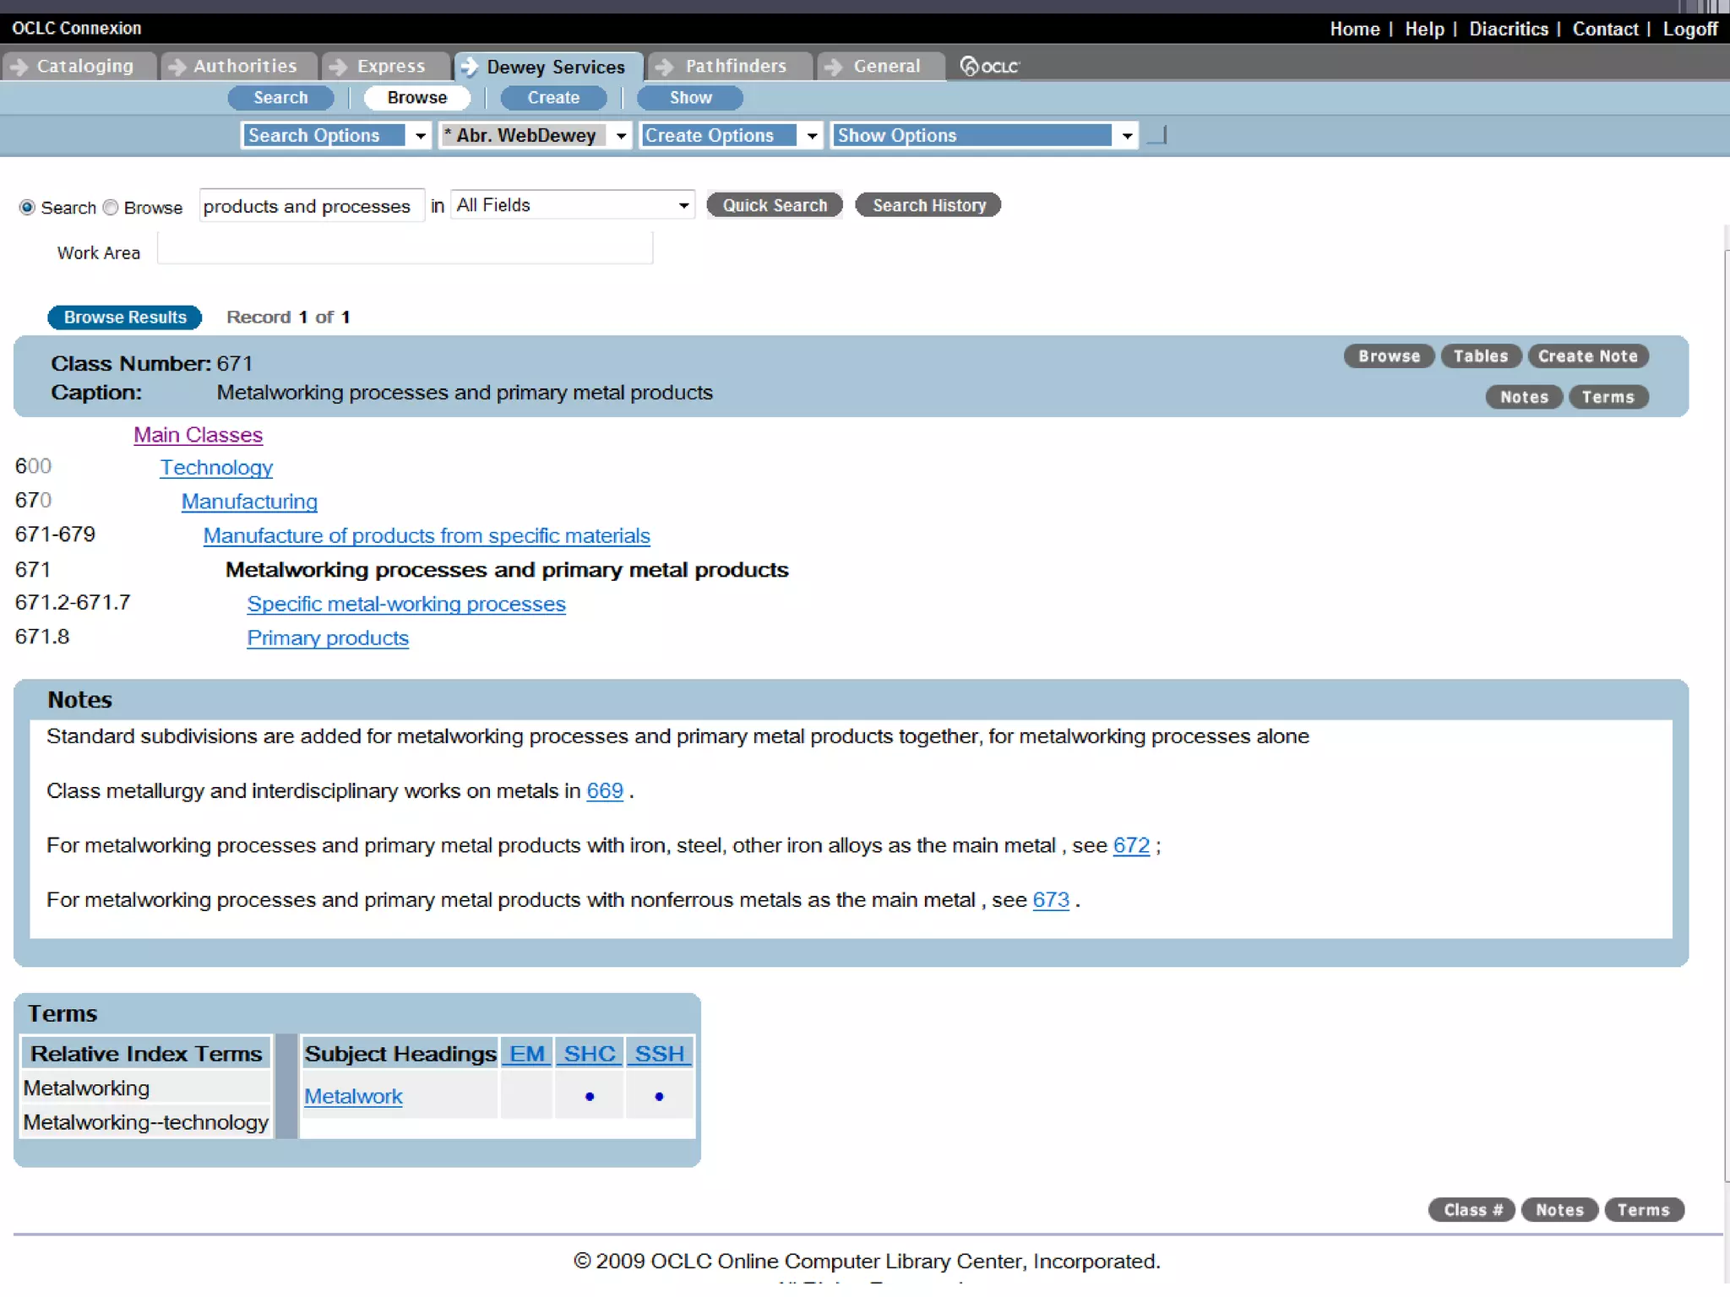Image resolution: width=1730 pixels, height=1297 pixels.
Task: Click the Pathfinders tab arrow icon
Action: (665, 67)
